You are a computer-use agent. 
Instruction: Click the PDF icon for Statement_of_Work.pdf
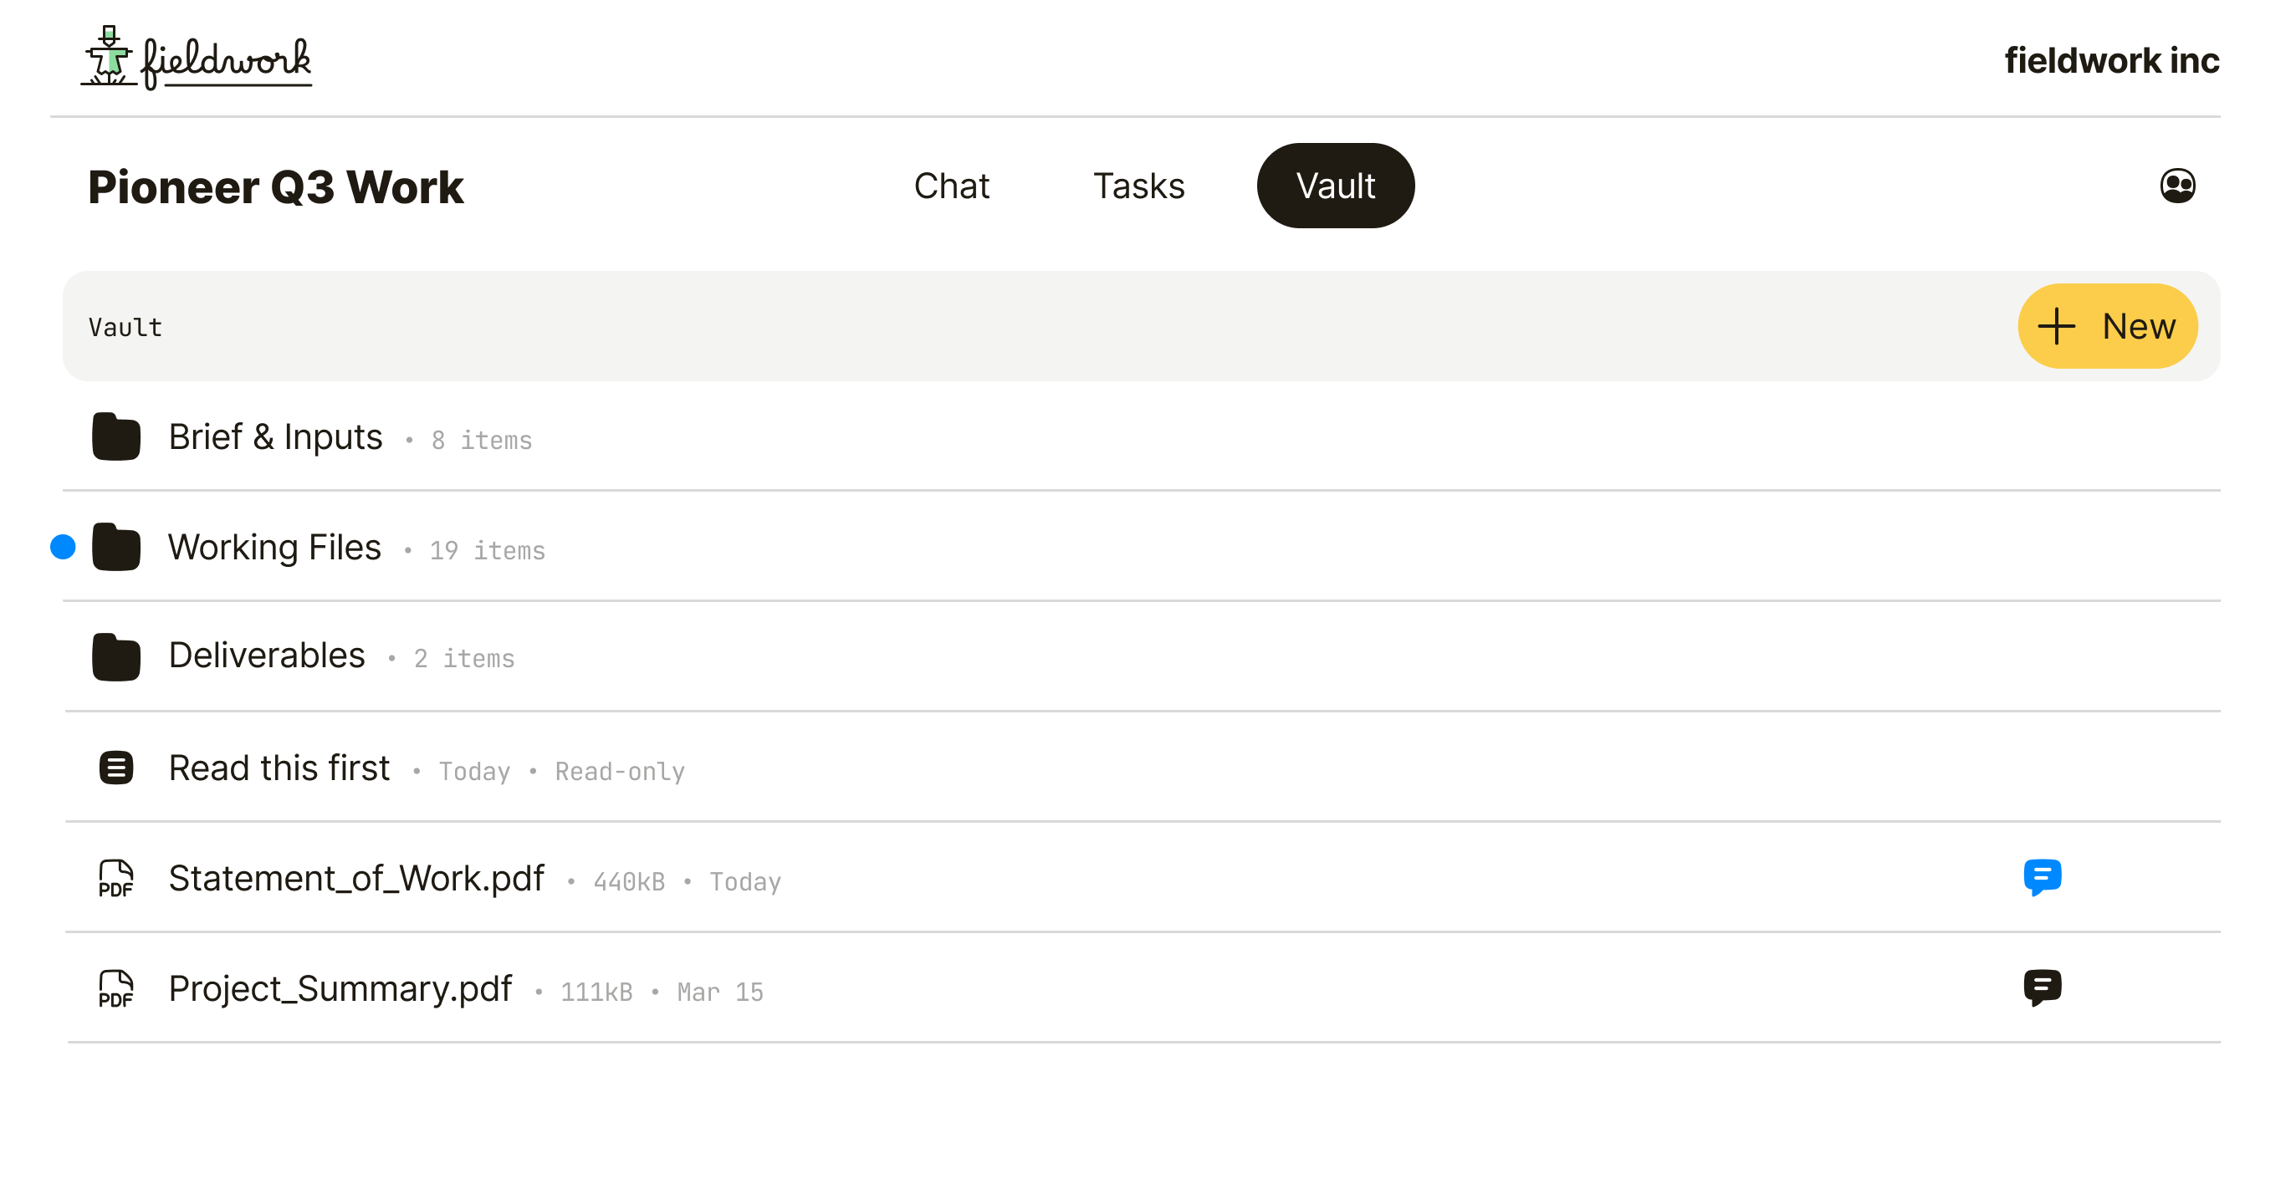(117, 880)
